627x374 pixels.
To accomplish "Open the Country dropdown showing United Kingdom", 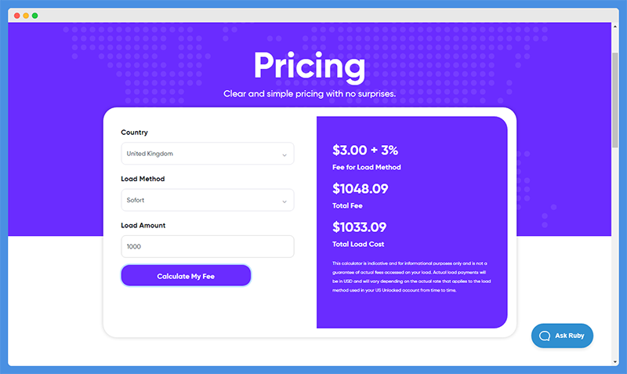I will coord(208,154).
